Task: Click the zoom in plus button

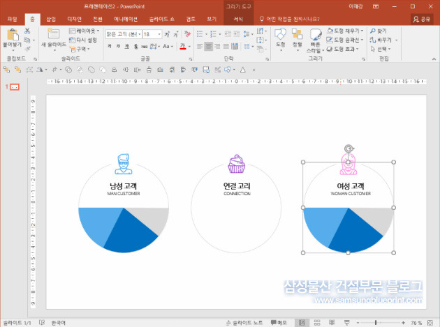Action: (x=403, y=323)
